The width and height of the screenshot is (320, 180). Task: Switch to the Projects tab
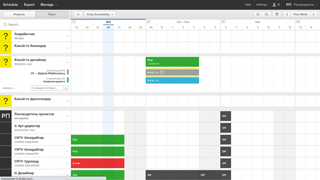(19, 15)
